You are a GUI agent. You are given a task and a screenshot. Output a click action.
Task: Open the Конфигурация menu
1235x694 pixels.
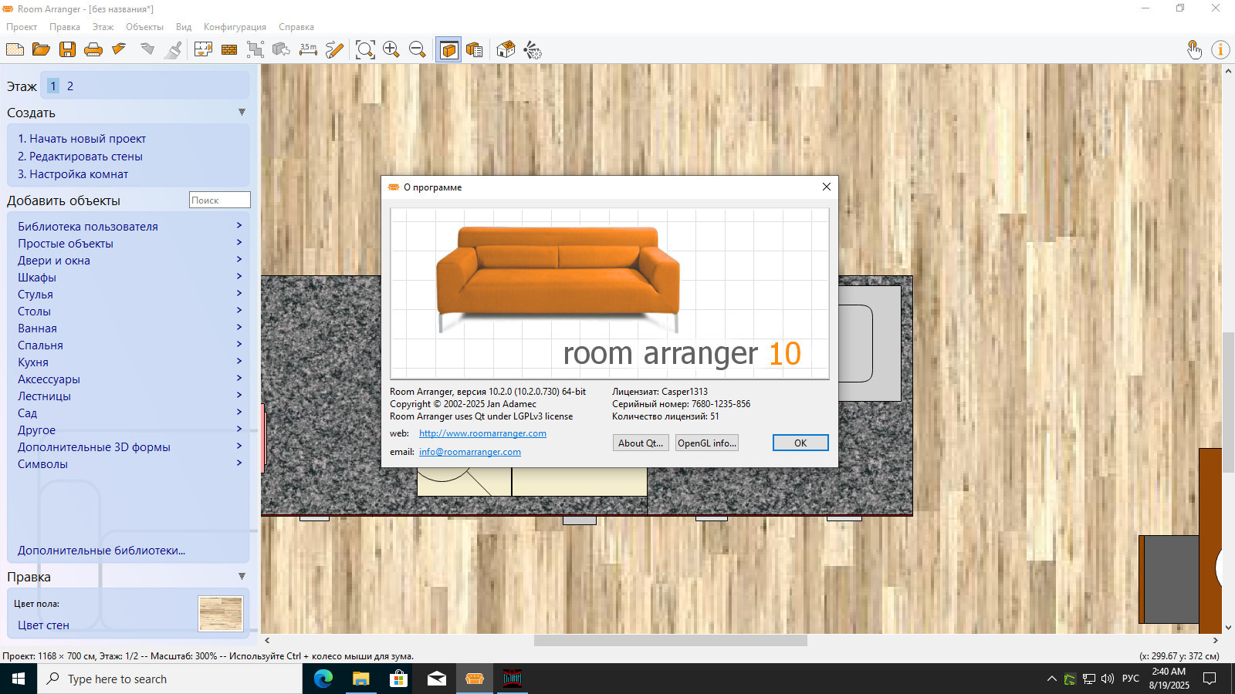(x=235, y=27)
